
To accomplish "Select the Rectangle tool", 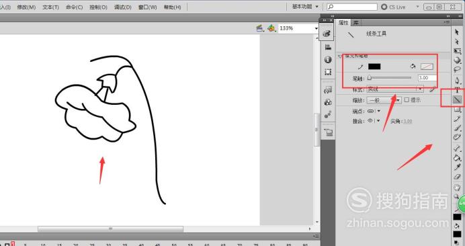I will click(457, 110).
